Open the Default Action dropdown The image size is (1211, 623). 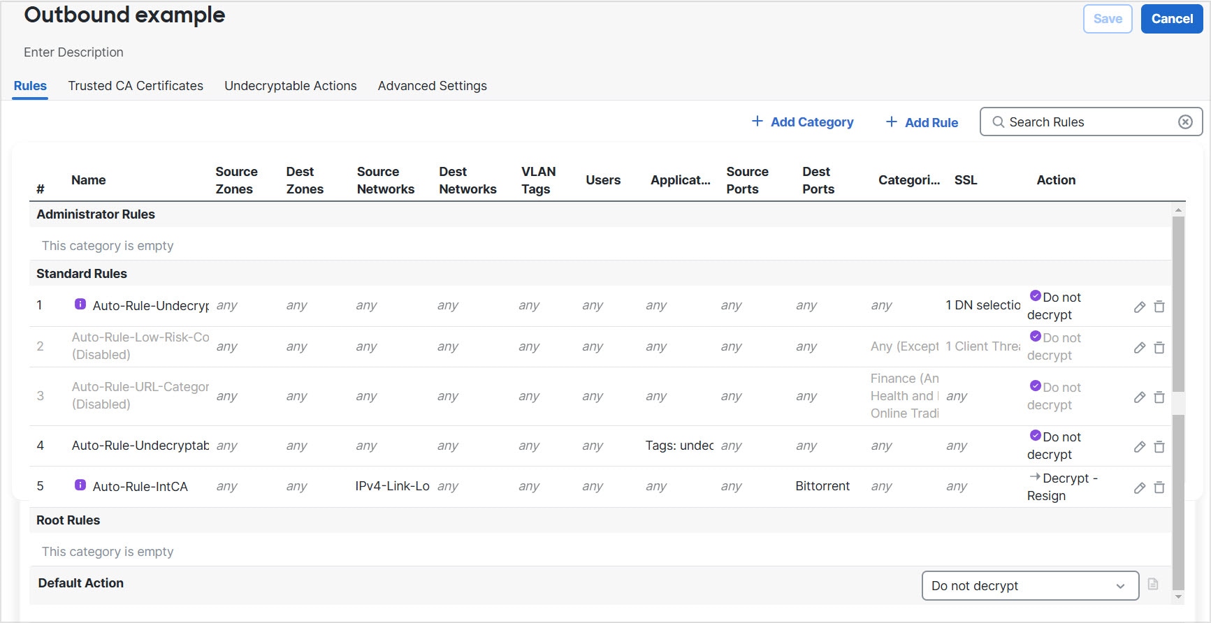tap(1030, 586)
